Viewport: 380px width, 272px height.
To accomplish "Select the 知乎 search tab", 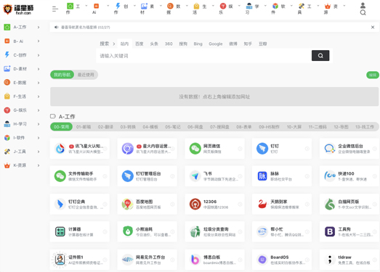I will tap(248, 44).
